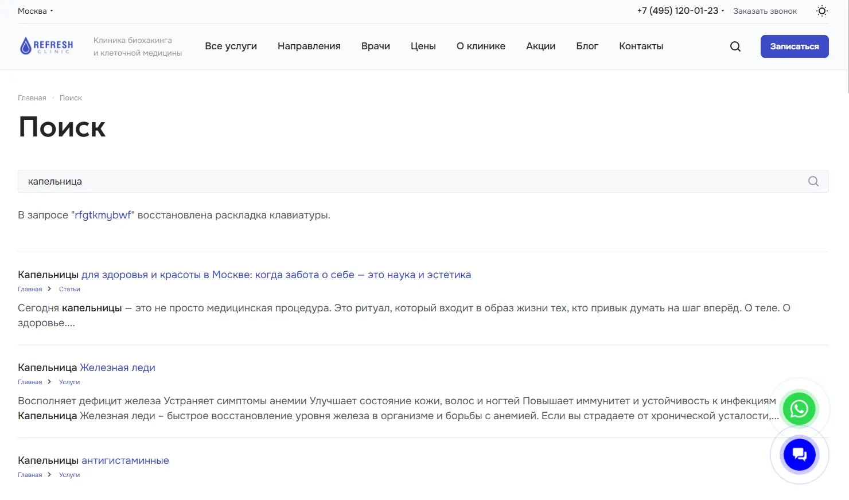Open Статьи breadcrumb under first result
This screenshot has height=500, width=849.
click(69, 290)
